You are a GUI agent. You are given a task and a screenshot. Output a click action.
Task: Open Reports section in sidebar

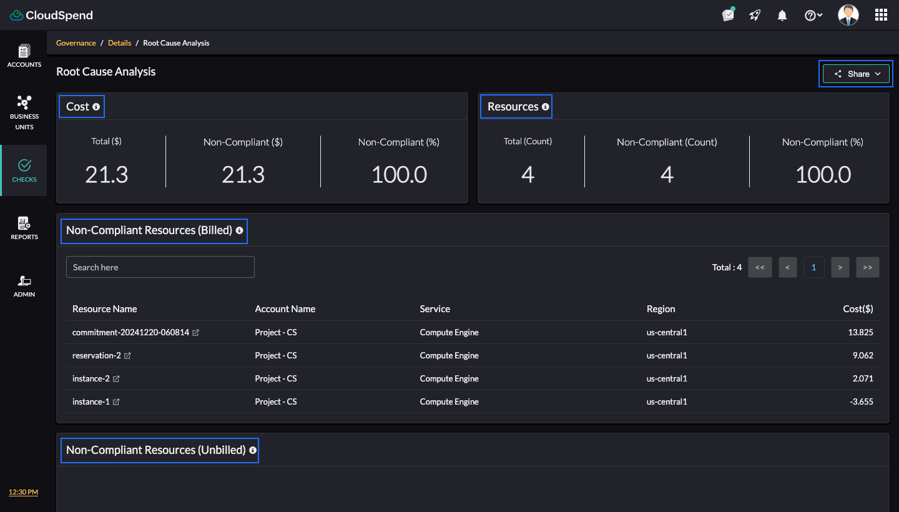24,228
